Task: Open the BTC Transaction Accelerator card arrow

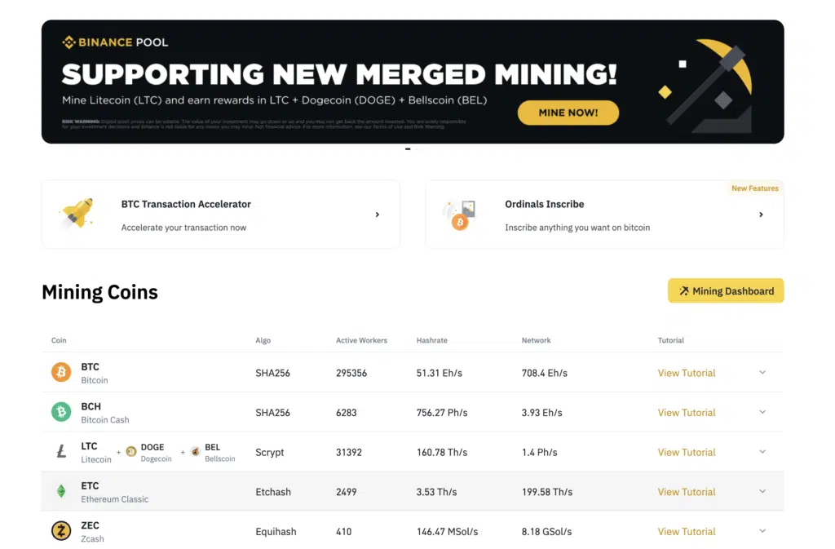Action: point(377,214)
